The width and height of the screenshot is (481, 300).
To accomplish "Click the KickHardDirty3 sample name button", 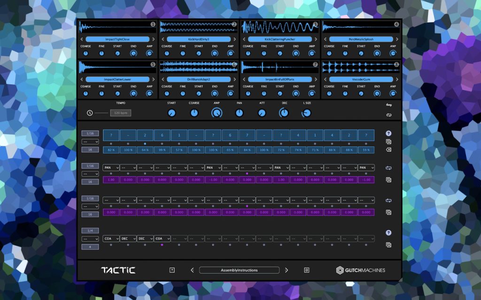I will [199, 39].
